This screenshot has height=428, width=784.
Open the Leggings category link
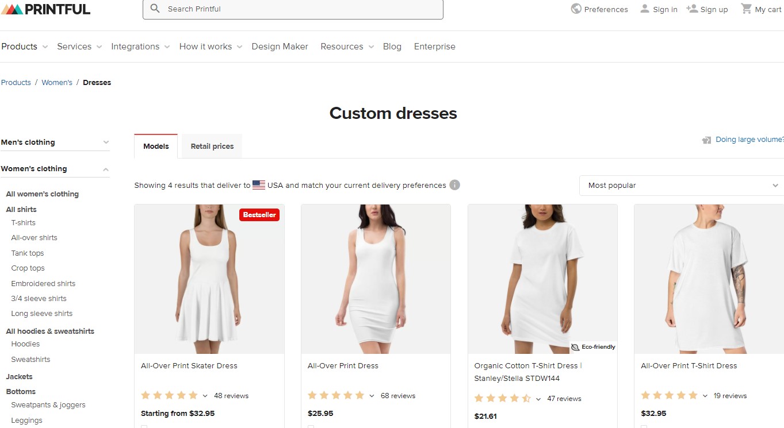[x=26, y=420]
